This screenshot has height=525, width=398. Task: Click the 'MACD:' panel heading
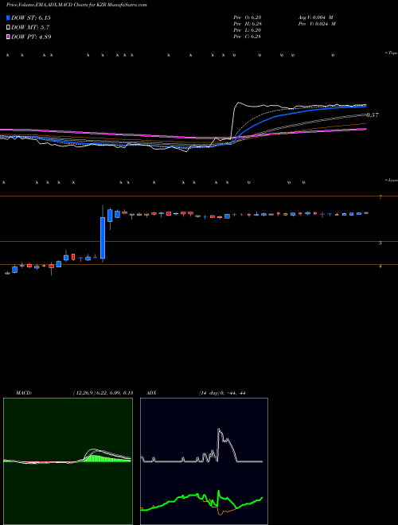(24, 393)
